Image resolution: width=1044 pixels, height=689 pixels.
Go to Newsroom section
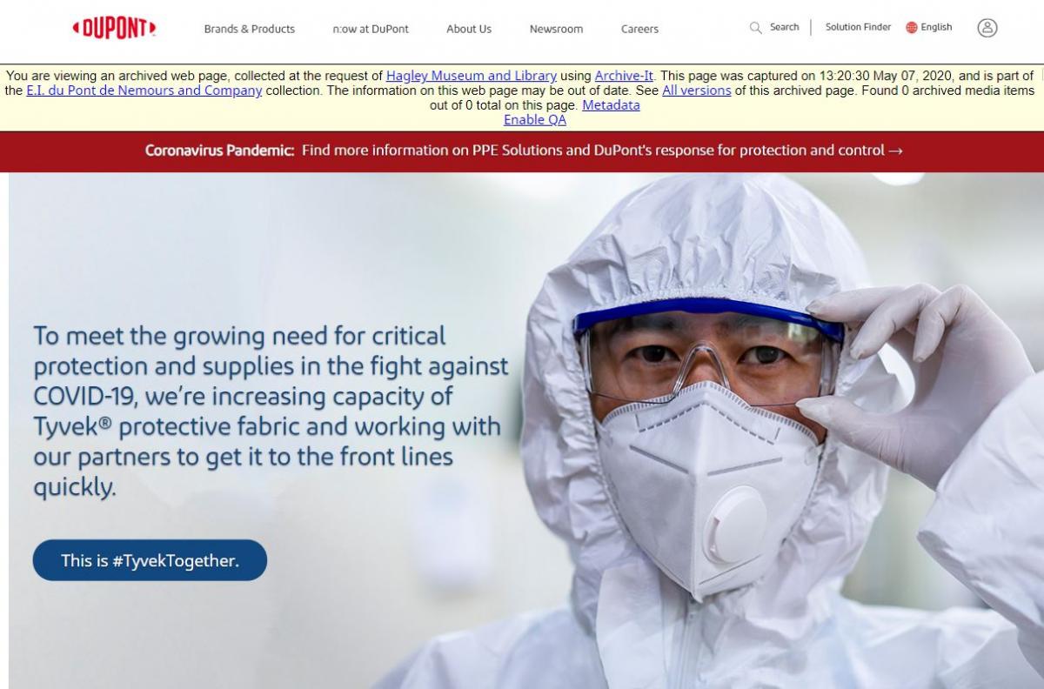[556, 29]
